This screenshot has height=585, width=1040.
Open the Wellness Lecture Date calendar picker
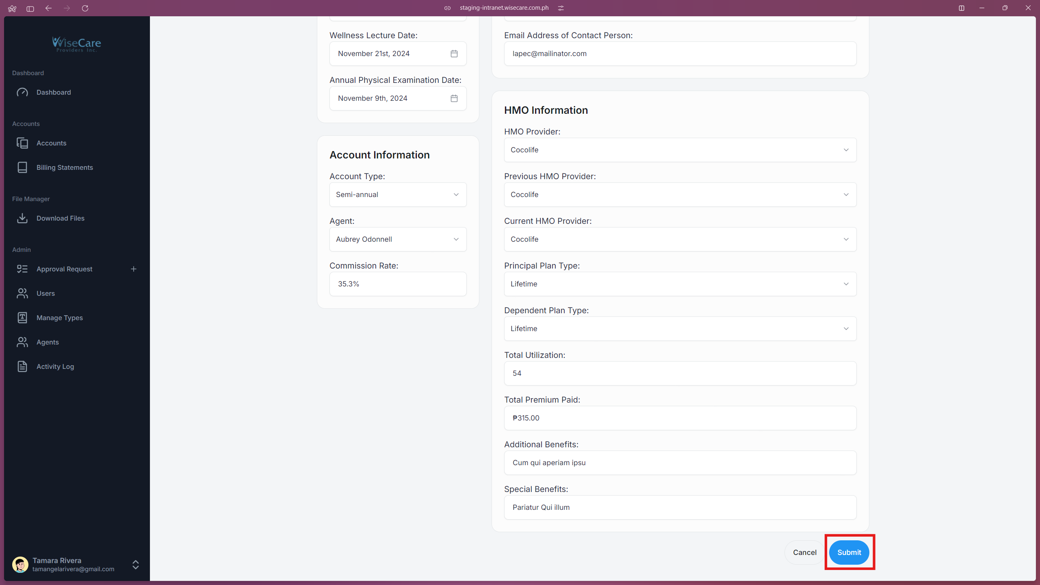pos(454,53)
